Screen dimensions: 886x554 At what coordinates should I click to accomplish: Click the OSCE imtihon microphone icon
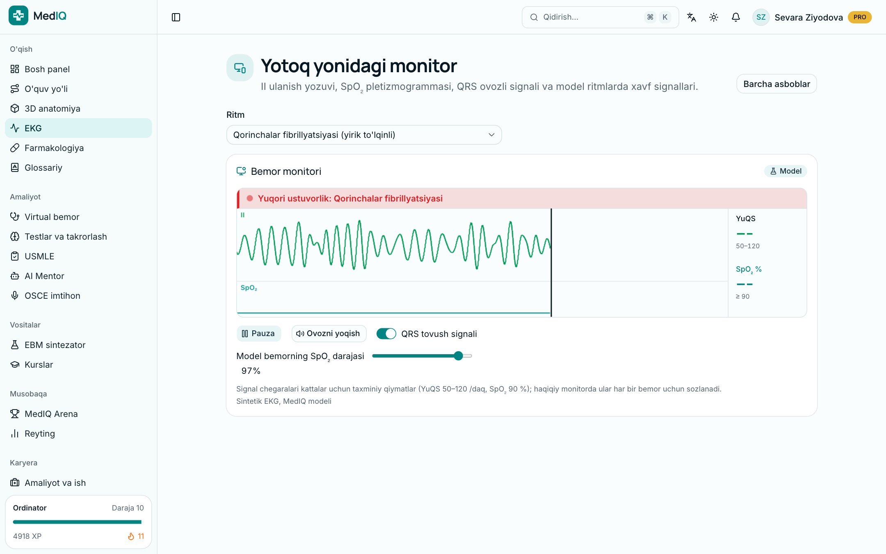coord(15,295)
